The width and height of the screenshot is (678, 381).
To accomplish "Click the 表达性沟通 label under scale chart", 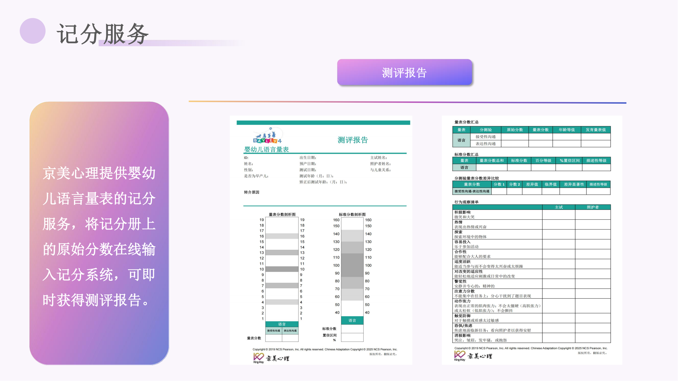I will (x=290, y=330).
